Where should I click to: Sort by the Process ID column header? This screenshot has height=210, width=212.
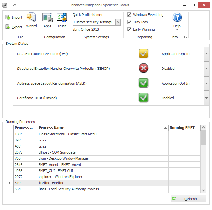26,128
